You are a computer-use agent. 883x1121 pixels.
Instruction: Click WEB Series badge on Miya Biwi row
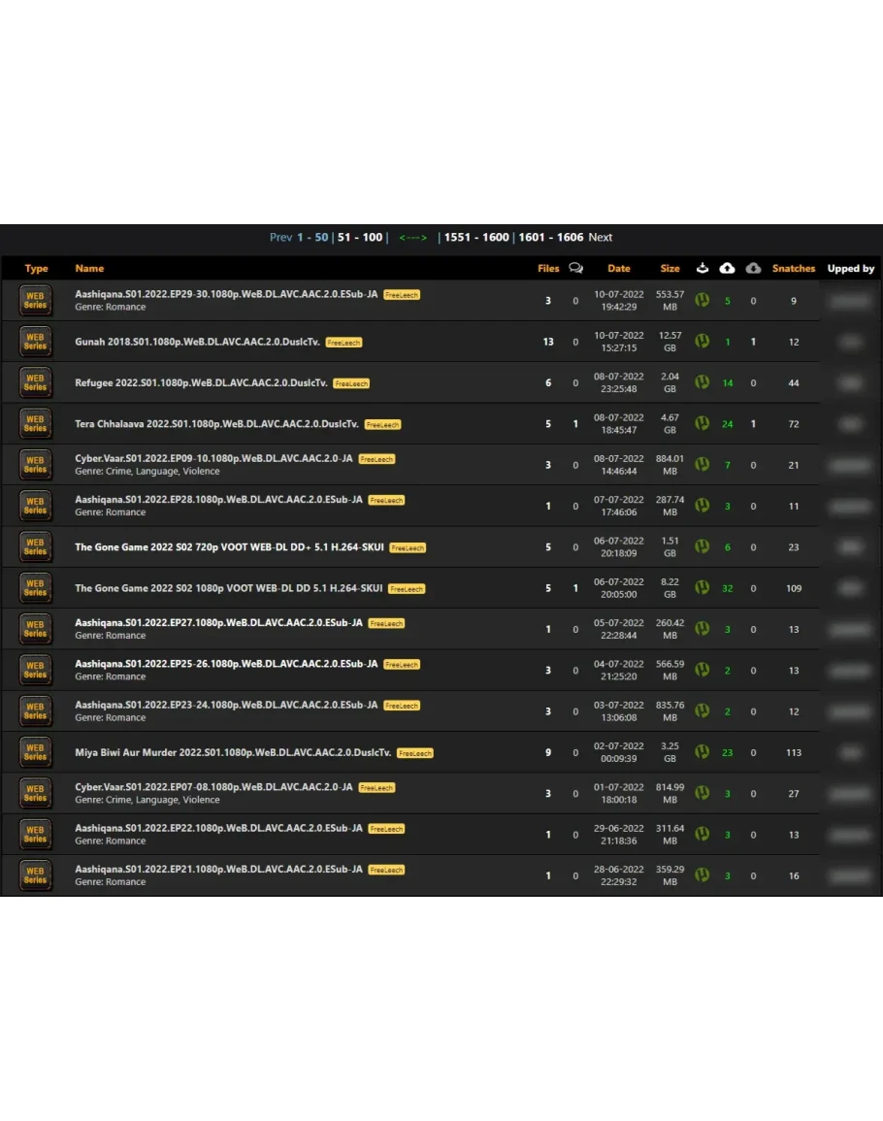(x=36, y=752)
